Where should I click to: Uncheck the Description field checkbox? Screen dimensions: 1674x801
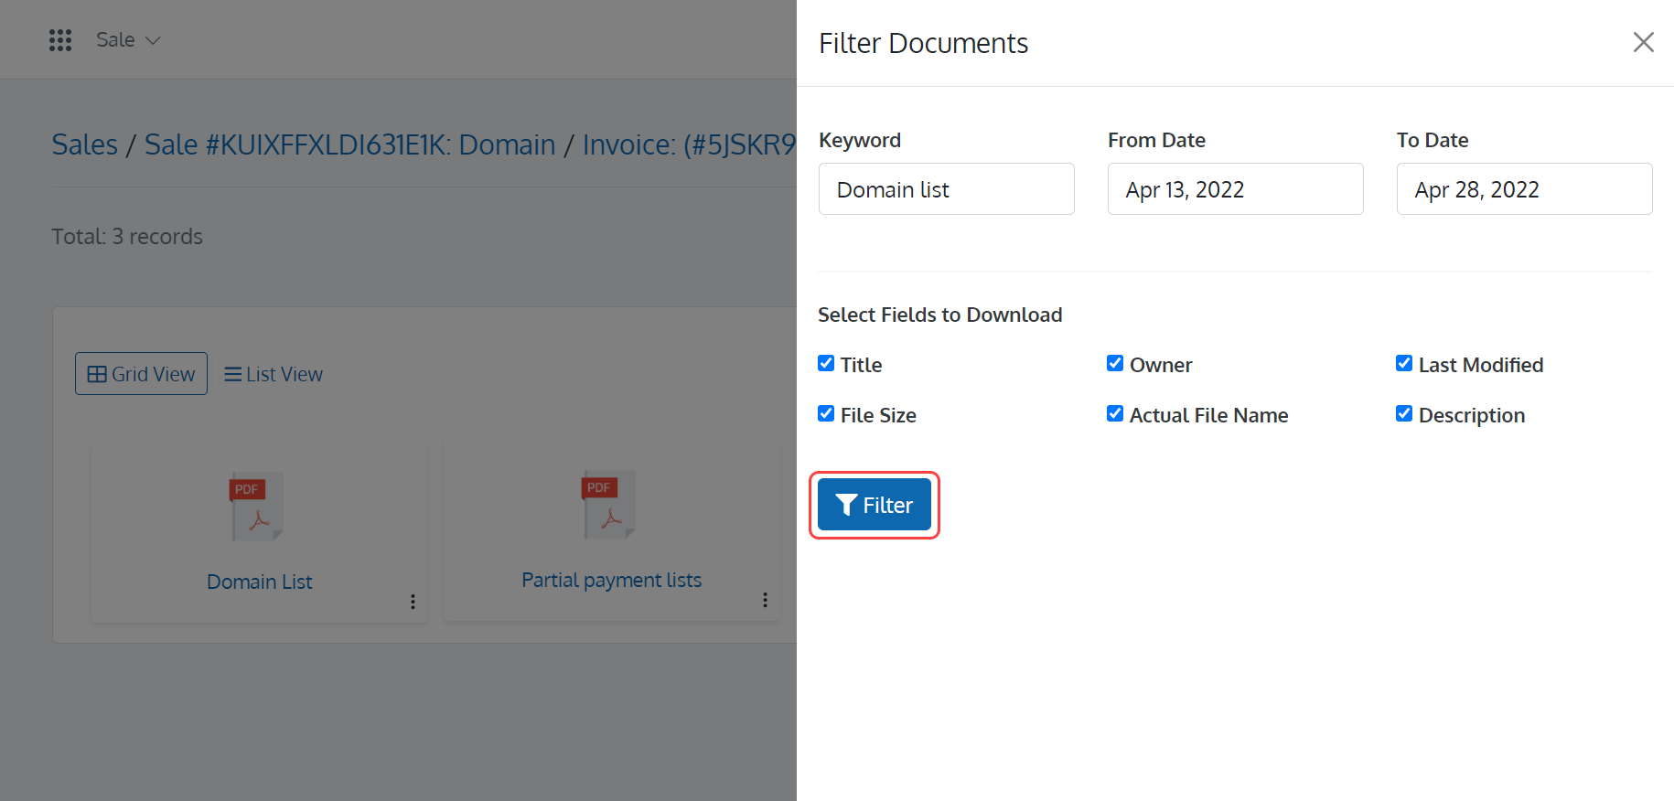coord(1404,414)
